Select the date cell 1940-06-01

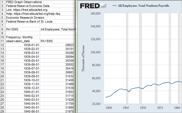23,111
